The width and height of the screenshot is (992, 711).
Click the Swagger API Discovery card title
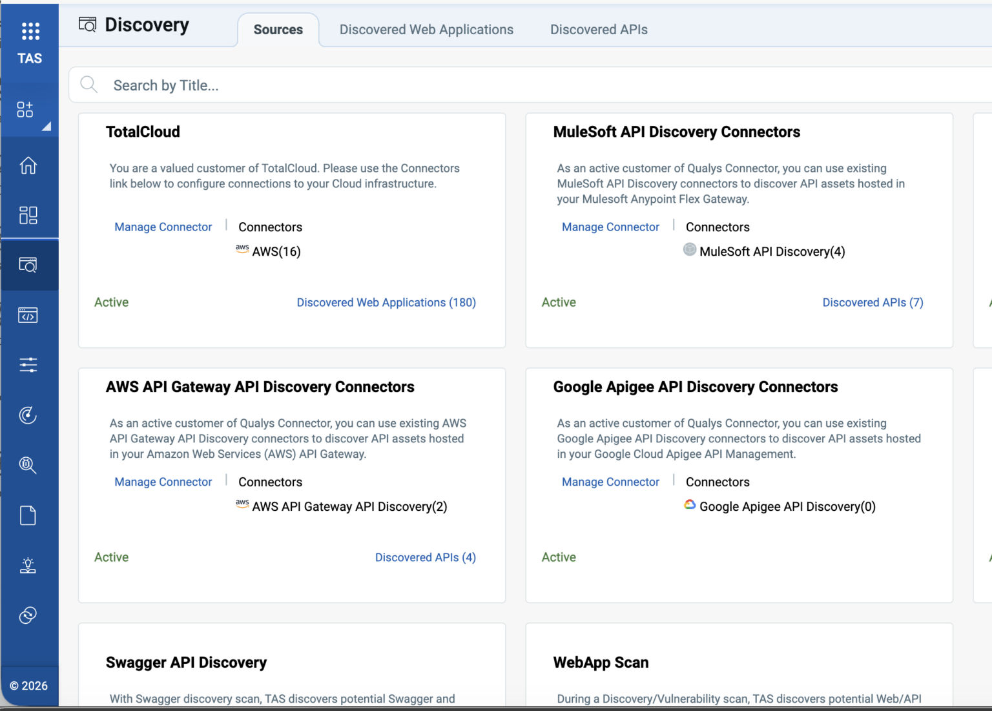186,663
